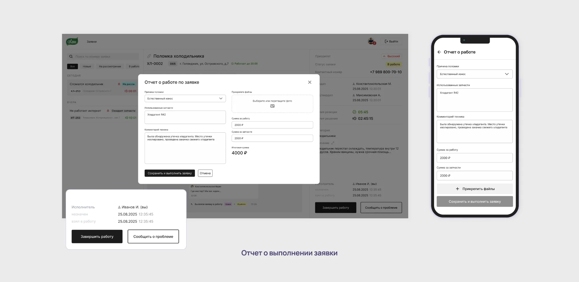The height and width of the screenshot is (282, 579).
Task: Click the chevron arrow in the modal dropdown
Action: (221, 98)
